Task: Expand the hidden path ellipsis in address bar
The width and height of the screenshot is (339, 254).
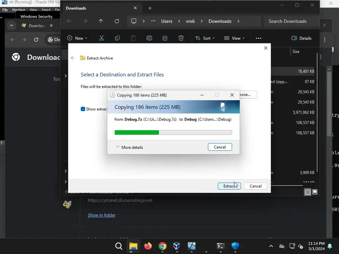Action: [153, 21]
